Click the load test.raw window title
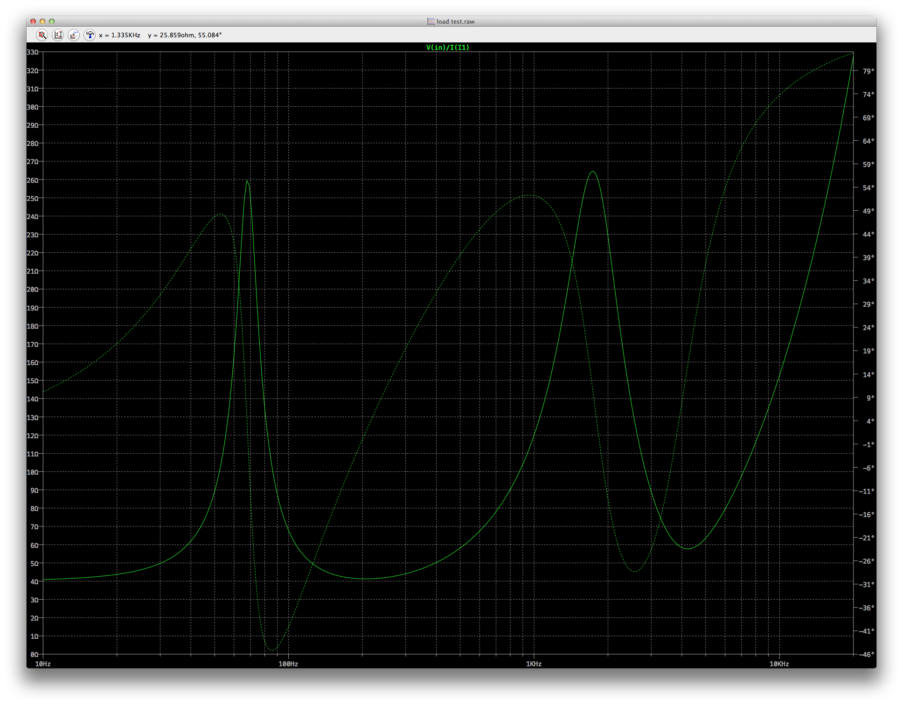This screenshot has height=705, width=903. (455, 21)
